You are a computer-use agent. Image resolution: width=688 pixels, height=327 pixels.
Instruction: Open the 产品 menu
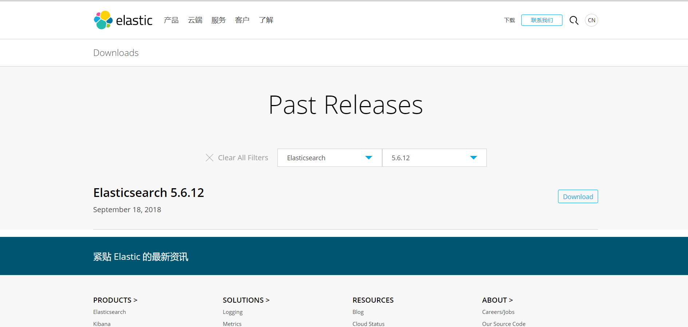tap(171, 20)
